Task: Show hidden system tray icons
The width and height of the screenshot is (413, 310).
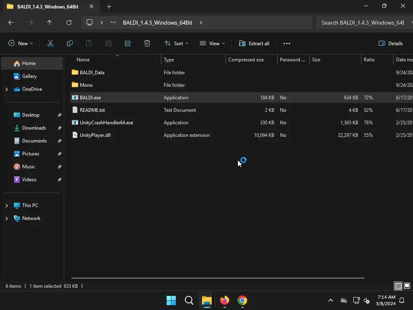Action: [331, 300]
